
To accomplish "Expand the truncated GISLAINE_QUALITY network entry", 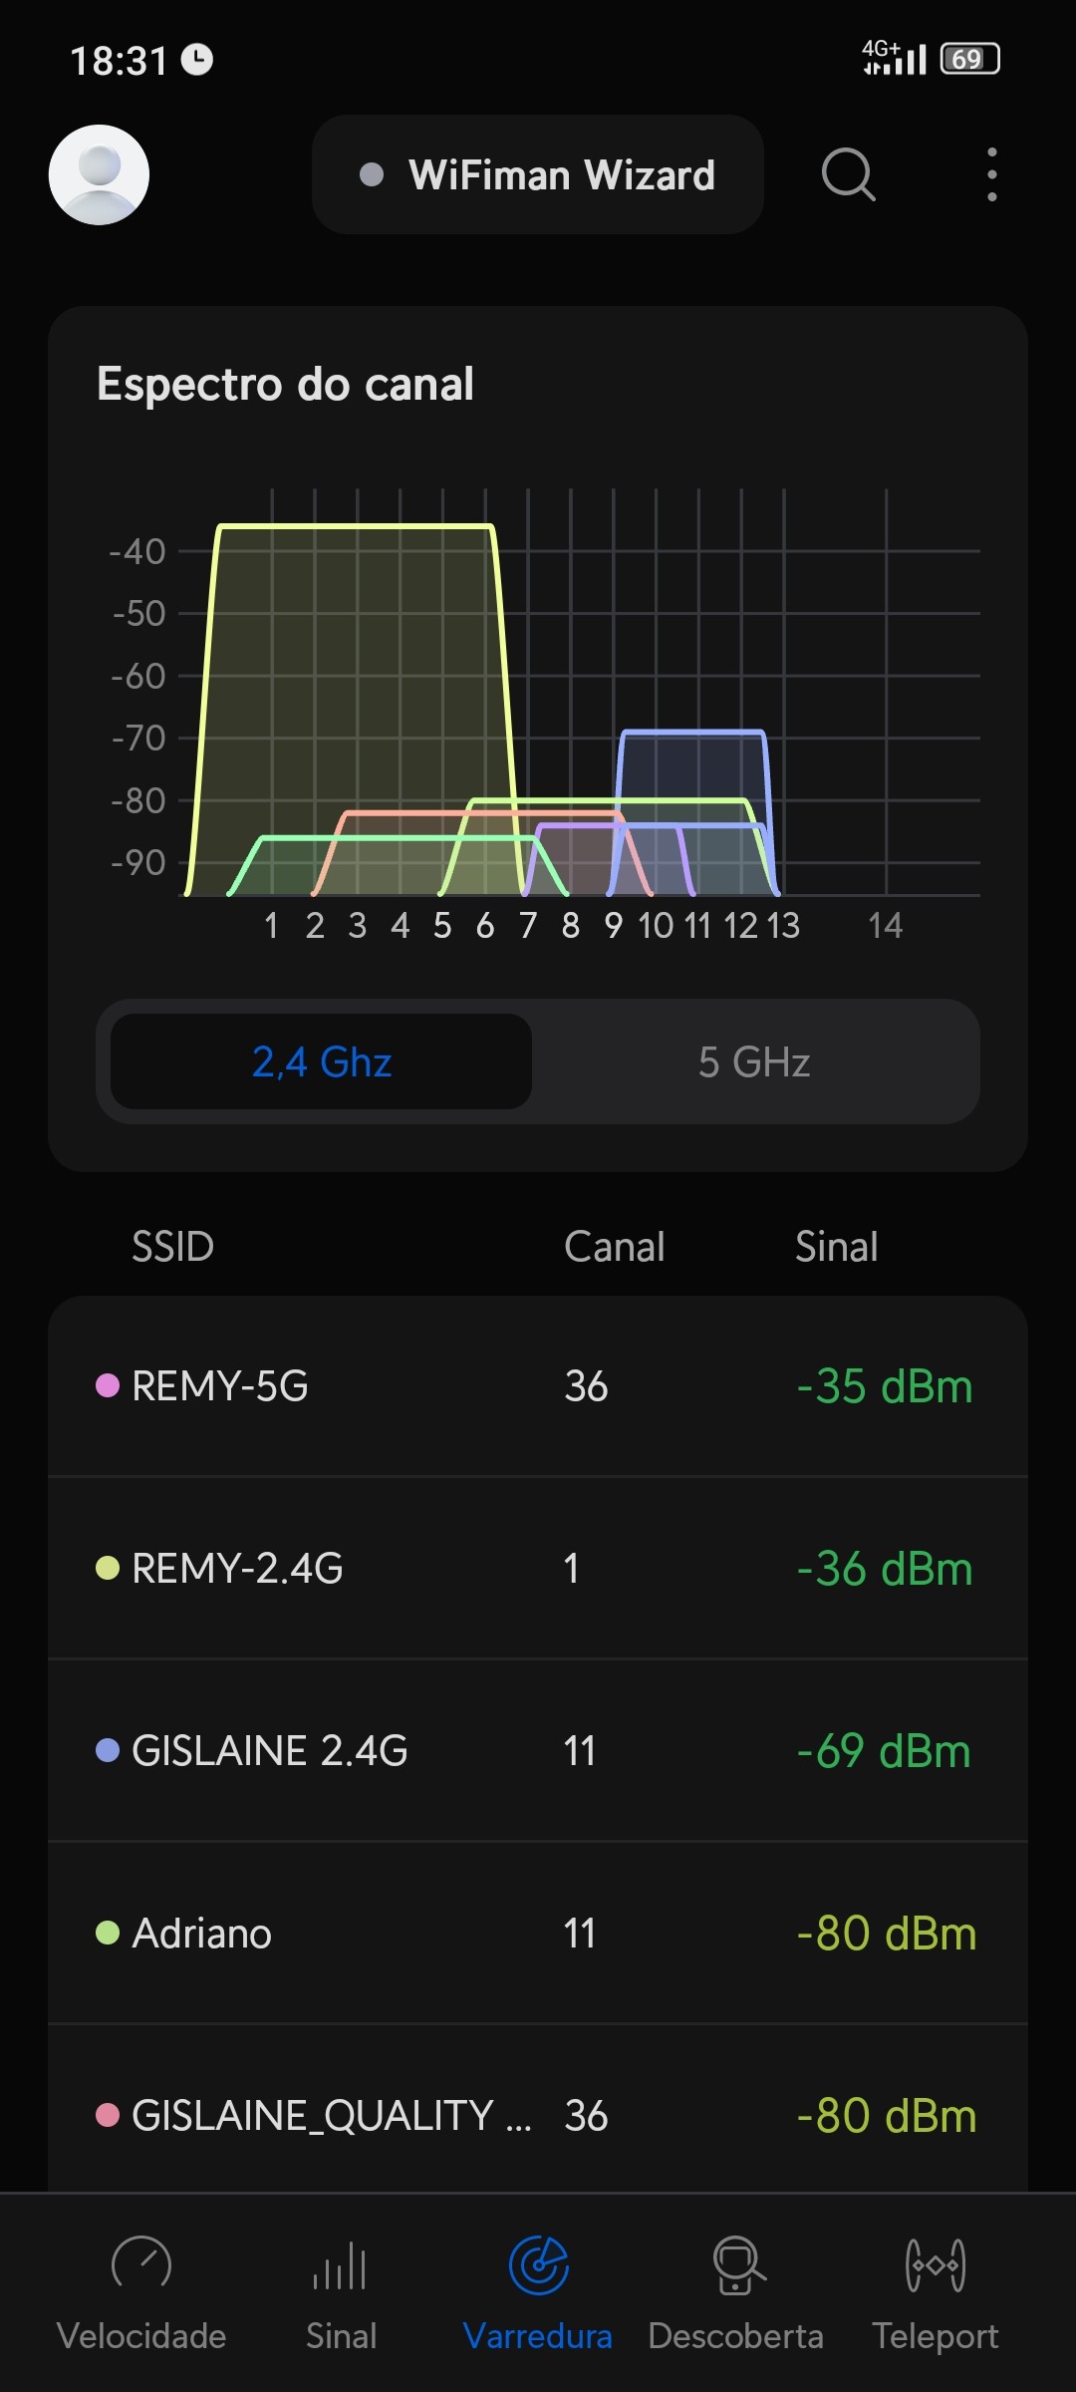I will (538, 2115).
